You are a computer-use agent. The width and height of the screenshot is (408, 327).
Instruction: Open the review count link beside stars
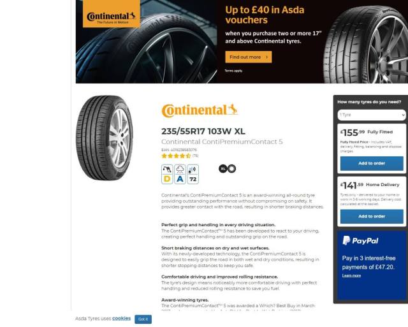click(x=196, y=156)
